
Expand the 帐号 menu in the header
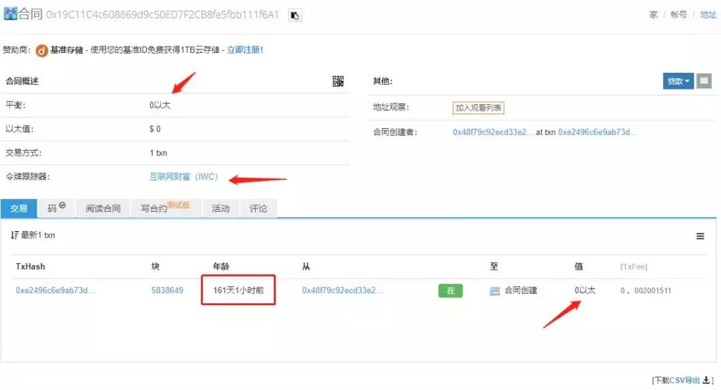click(678, 14)
